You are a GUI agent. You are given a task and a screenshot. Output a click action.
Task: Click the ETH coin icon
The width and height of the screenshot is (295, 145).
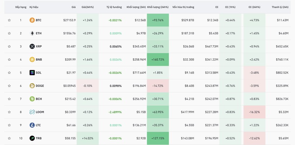[x=32, y=33]
